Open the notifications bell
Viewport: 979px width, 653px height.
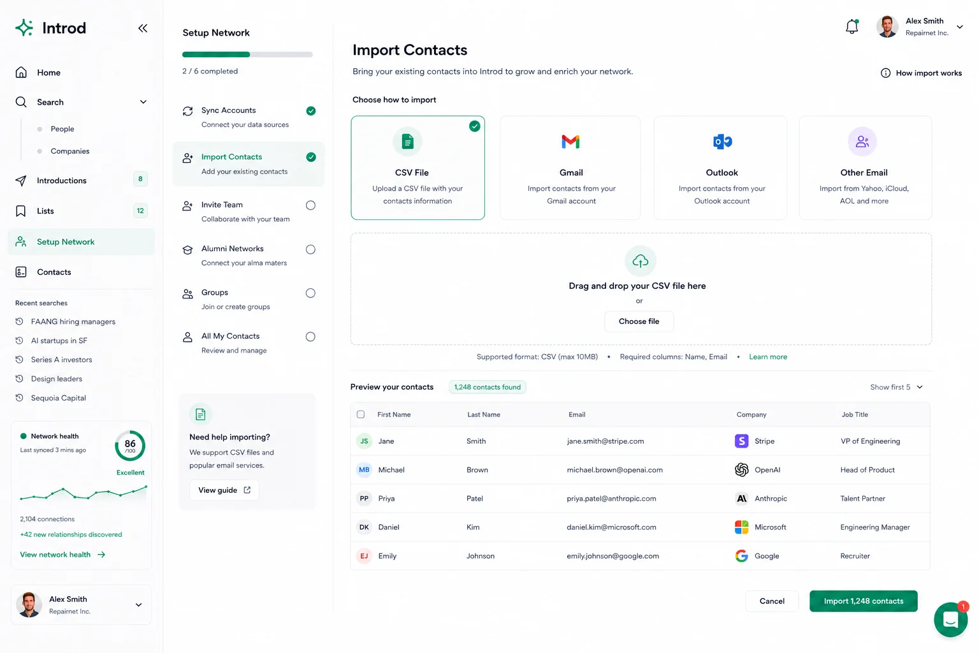point(852,27)
